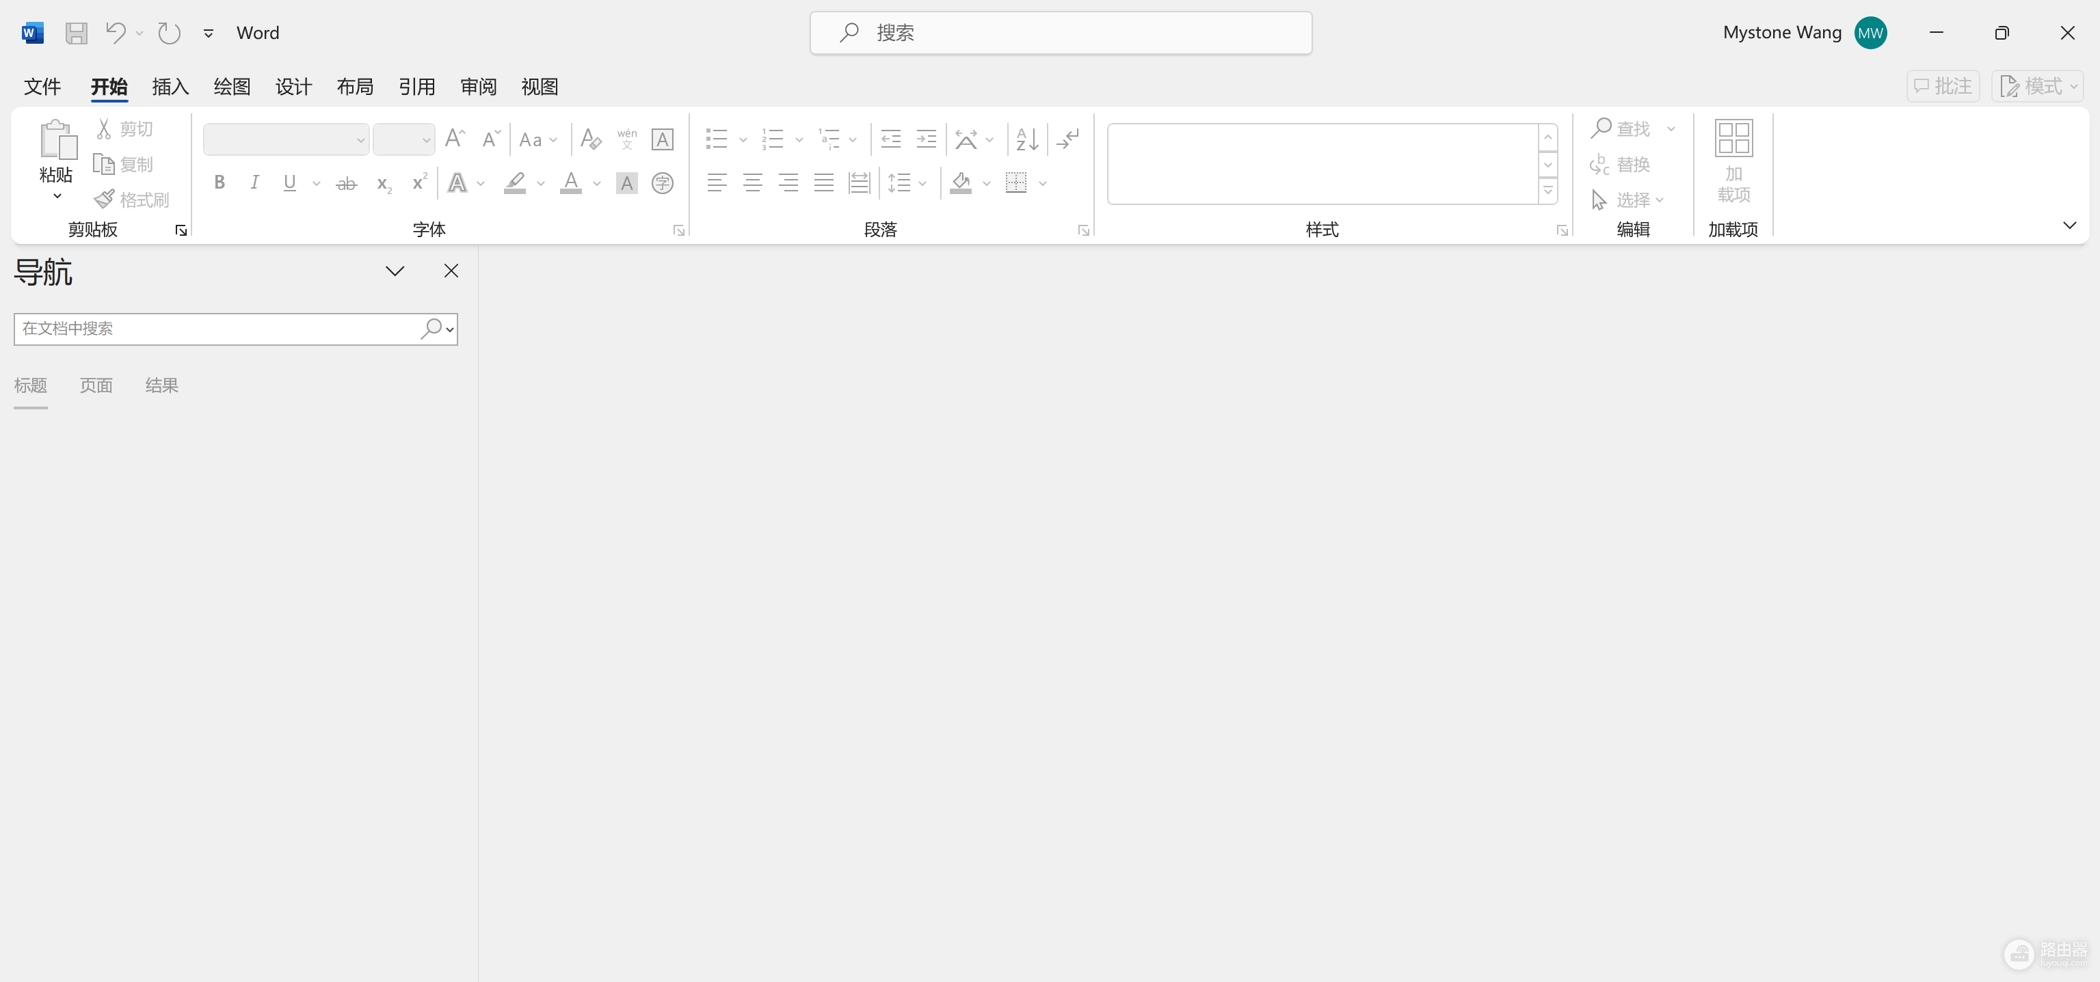Apply the font color swatch
Image resolution: width=2100 pixels, height=982 pixels.
(571, 182)
